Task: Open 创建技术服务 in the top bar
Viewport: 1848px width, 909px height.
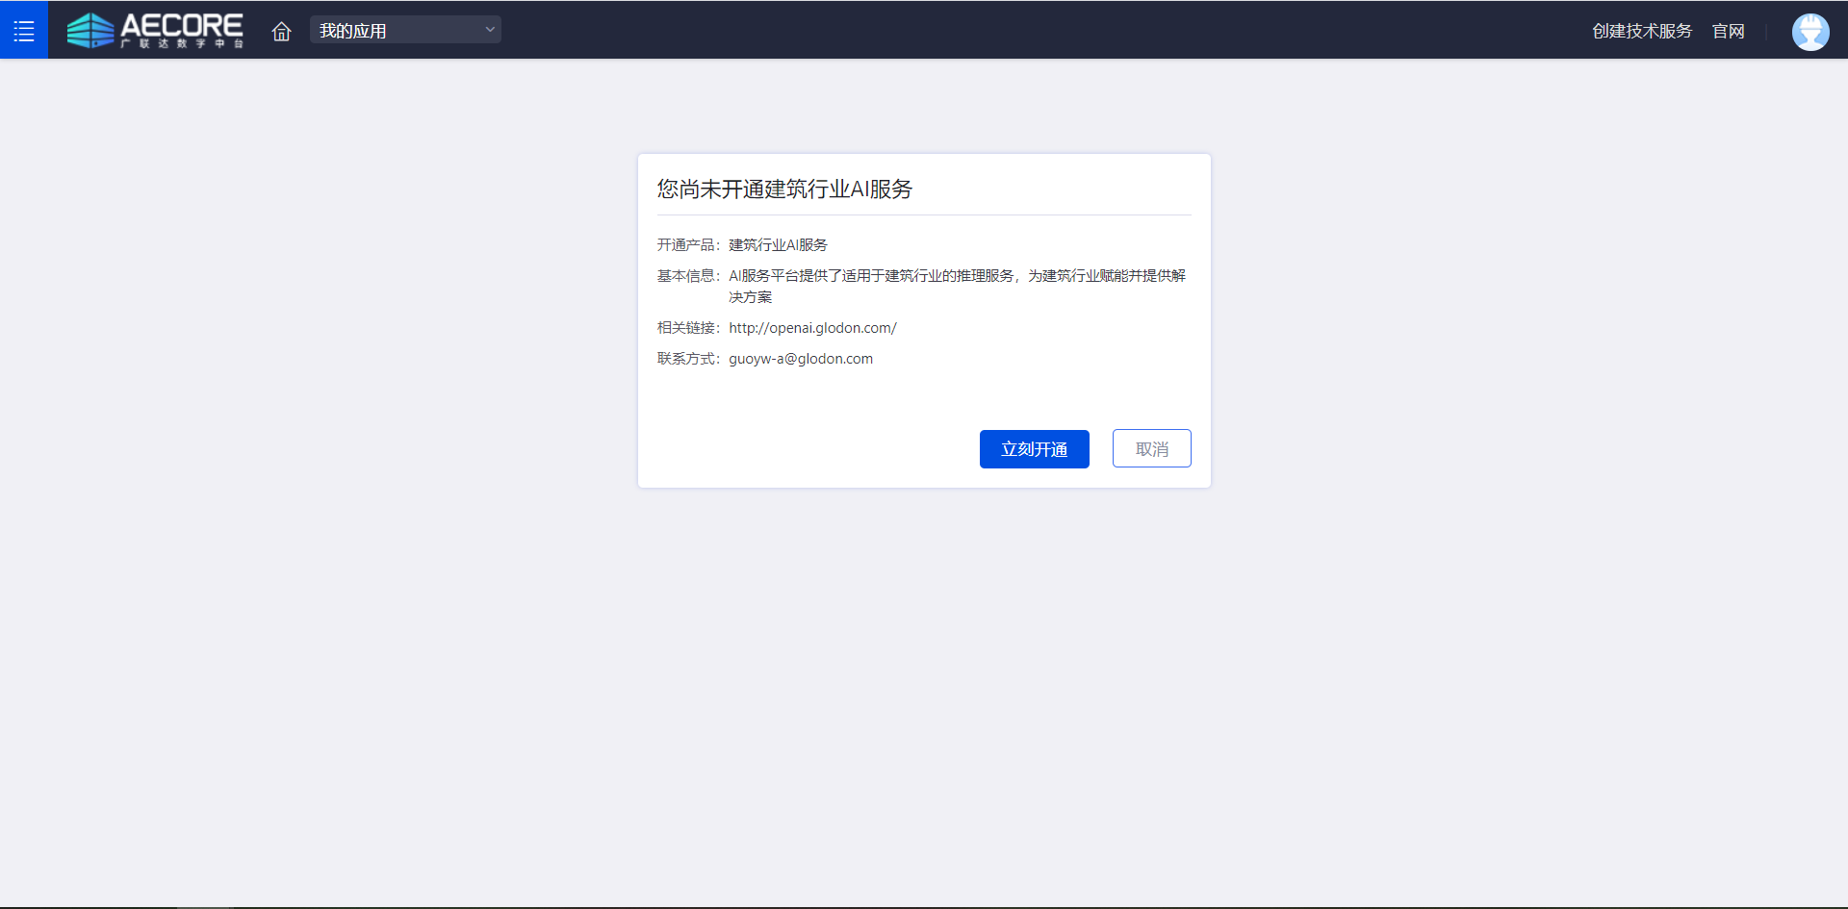Action: pos(1641,32)
